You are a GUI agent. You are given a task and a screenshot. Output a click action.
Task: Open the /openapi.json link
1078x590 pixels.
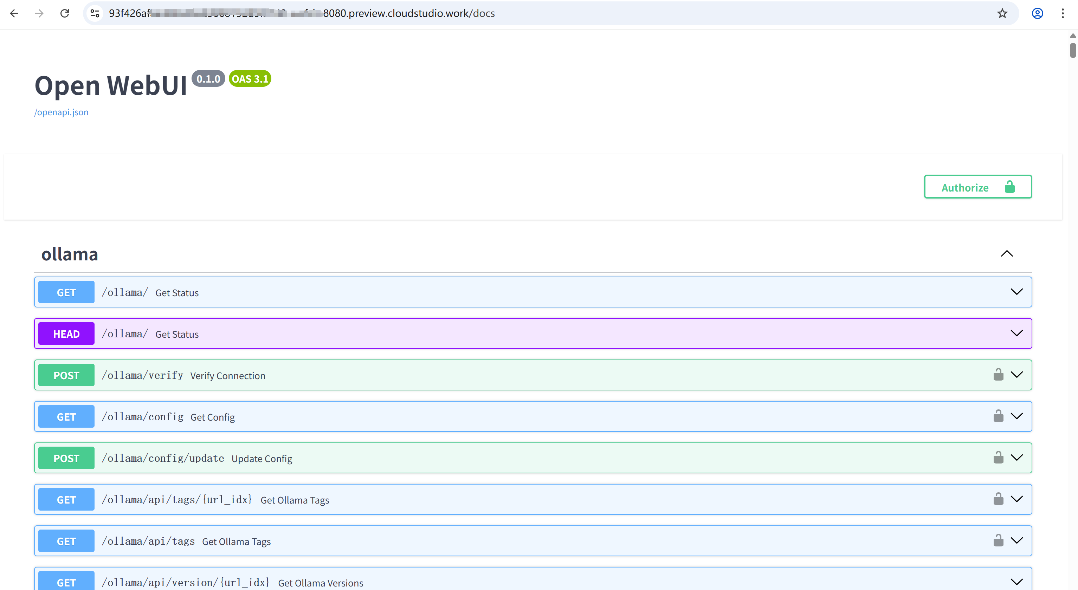(x=61, y=112)
